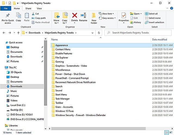Open Properties dropdown arrow
The image size is (174, 135).
point(124,23)
